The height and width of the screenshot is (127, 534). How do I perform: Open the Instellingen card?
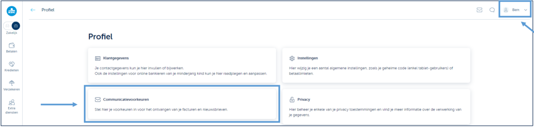tap(376, 65)
